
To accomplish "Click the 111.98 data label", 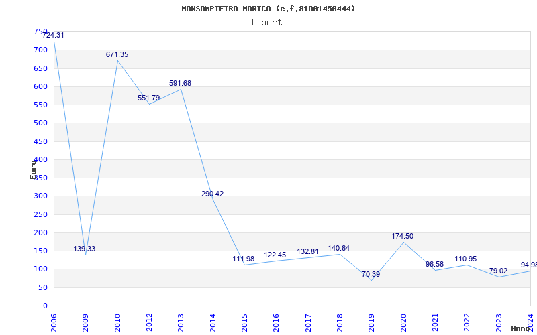I will 244,259.
